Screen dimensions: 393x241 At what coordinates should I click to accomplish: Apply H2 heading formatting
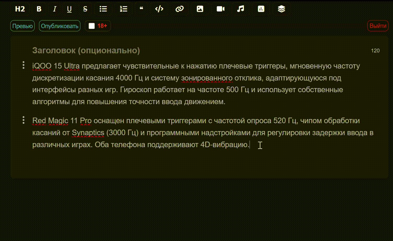20,9
